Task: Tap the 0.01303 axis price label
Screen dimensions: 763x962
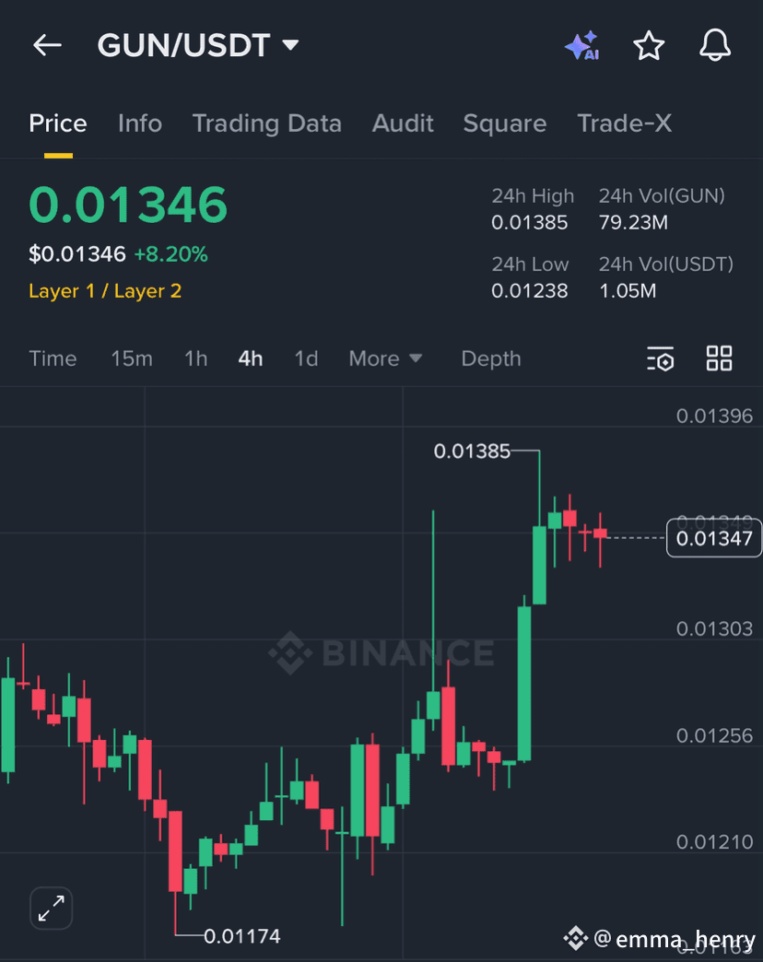Action: (x=714, y=628)
